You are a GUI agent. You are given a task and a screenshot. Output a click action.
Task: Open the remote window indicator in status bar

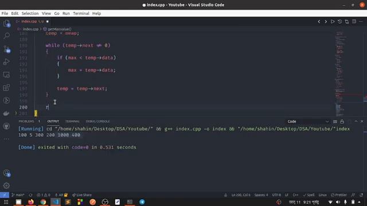5,195
